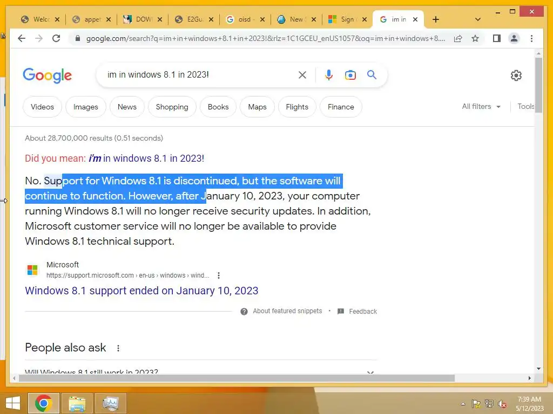Open the monitor app in taskbar

click(x=111, y=403)
